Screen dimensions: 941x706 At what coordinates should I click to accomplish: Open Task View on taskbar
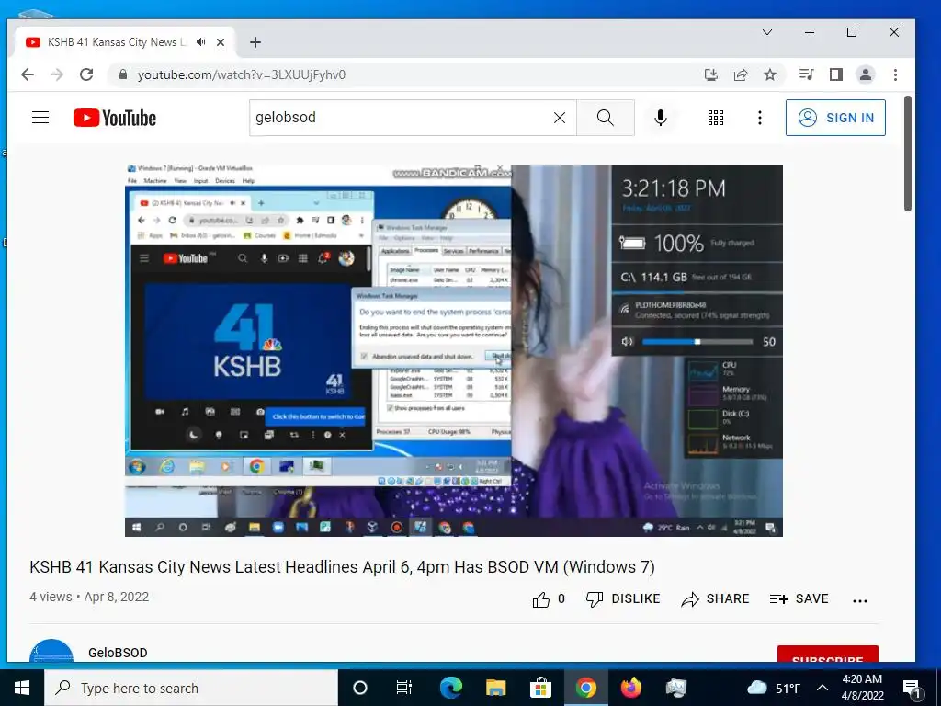tap(404, 688)
